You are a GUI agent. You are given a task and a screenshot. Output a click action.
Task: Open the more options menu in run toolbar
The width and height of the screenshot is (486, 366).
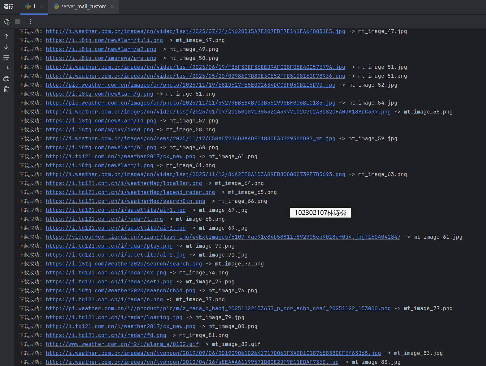(x=31, y=22)
